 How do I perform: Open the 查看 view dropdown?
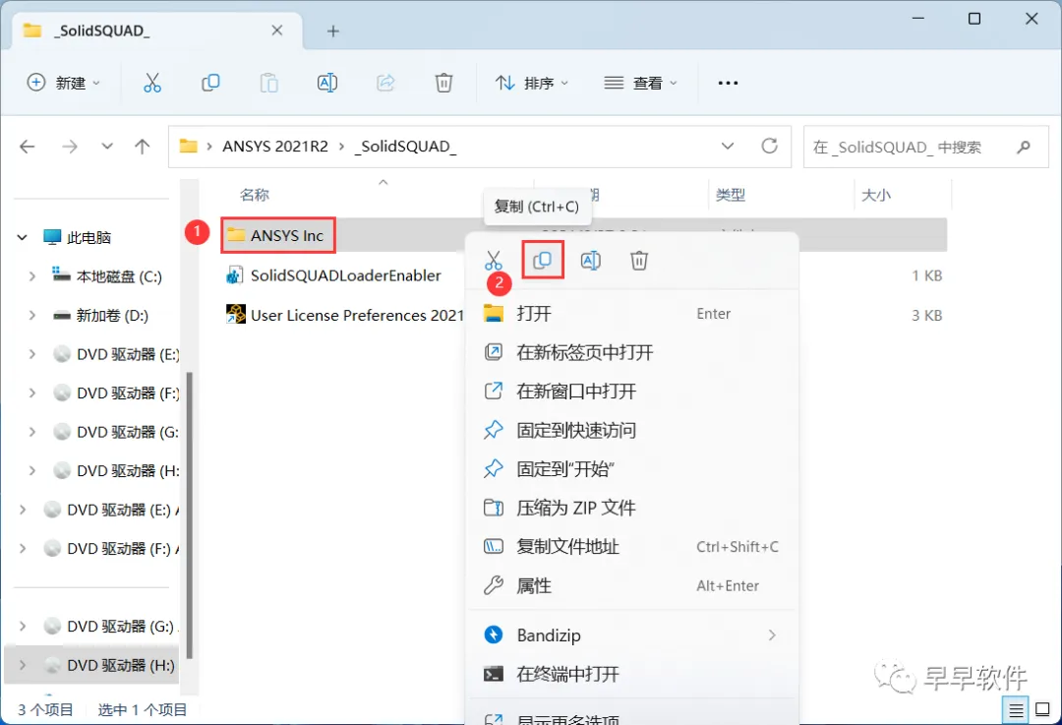[x=641, y=83]
